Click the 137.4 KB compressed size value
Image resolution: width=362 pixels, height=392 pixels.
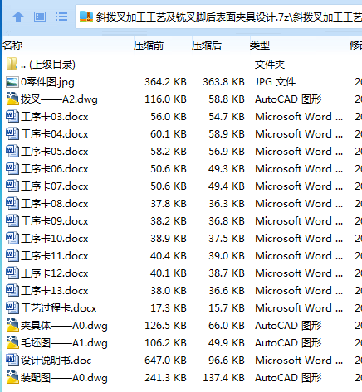coord(223,377)
